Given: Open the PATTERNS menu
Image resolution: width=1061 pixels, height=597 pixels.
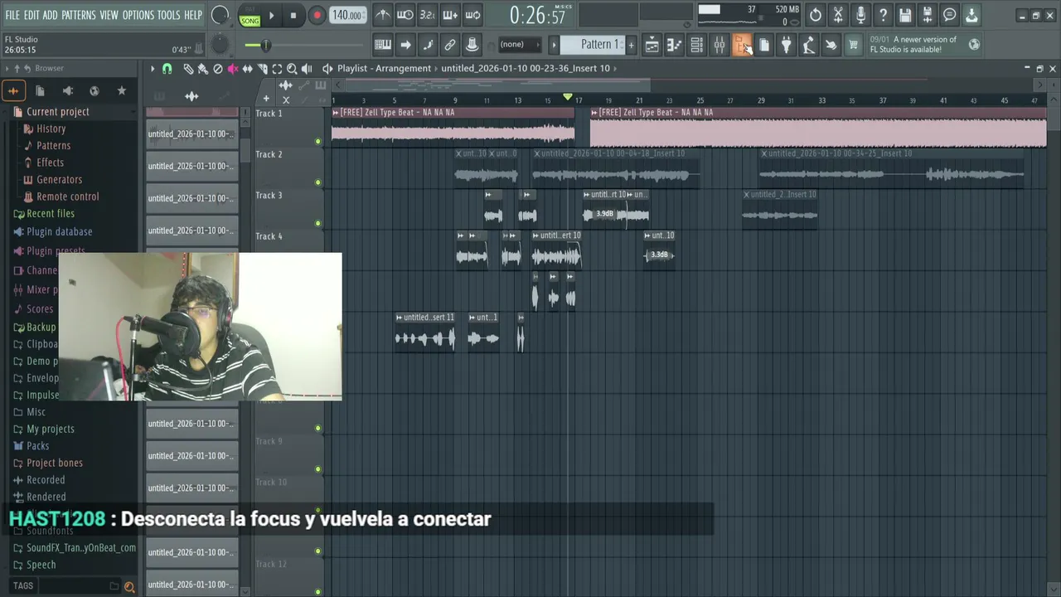Looking at the screenshot, I should pos(78,15).
